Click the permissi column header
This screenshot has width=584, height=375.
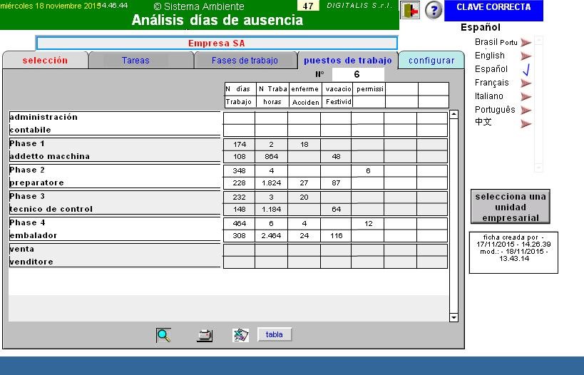pos(369,89)
